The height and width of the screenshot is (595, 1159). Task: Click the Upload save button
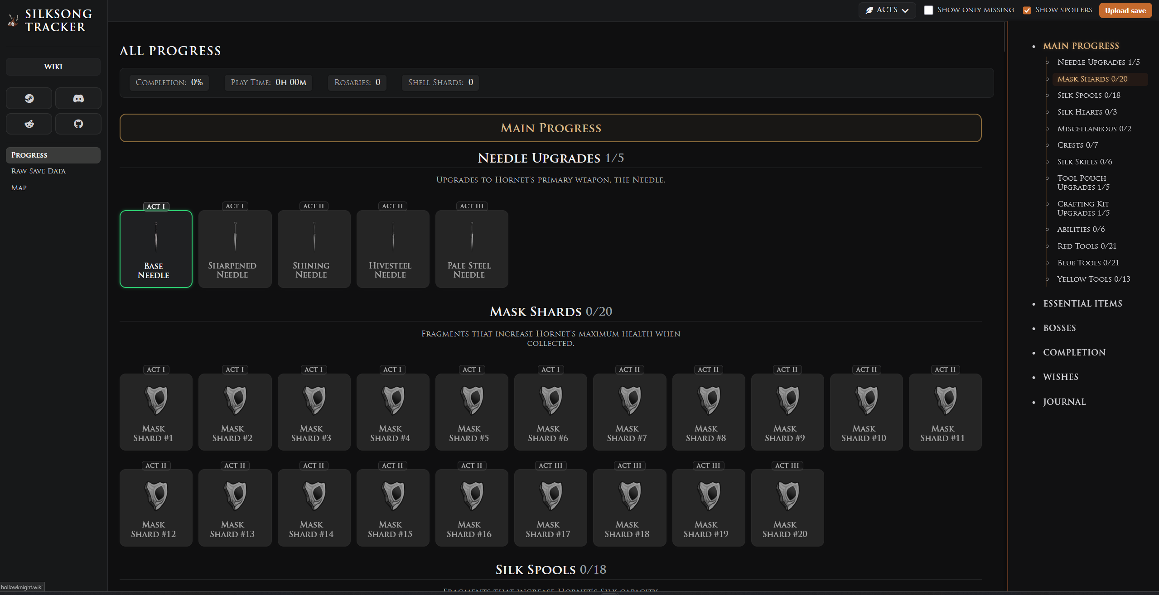[x=1125, y=10]
